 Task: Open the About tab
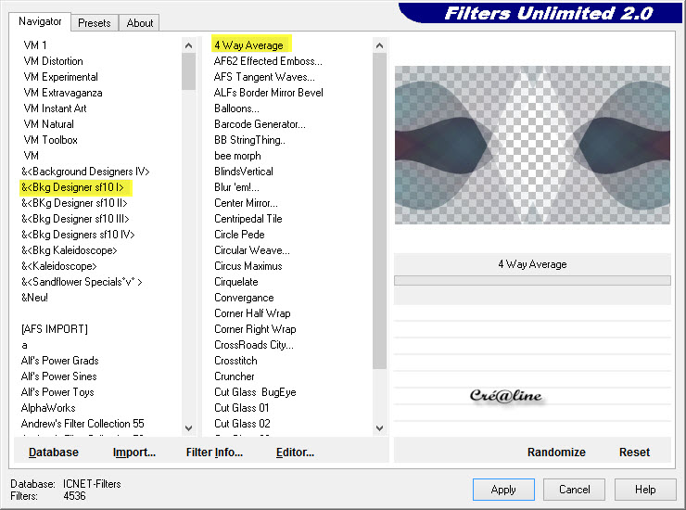[x=140, y=23]
